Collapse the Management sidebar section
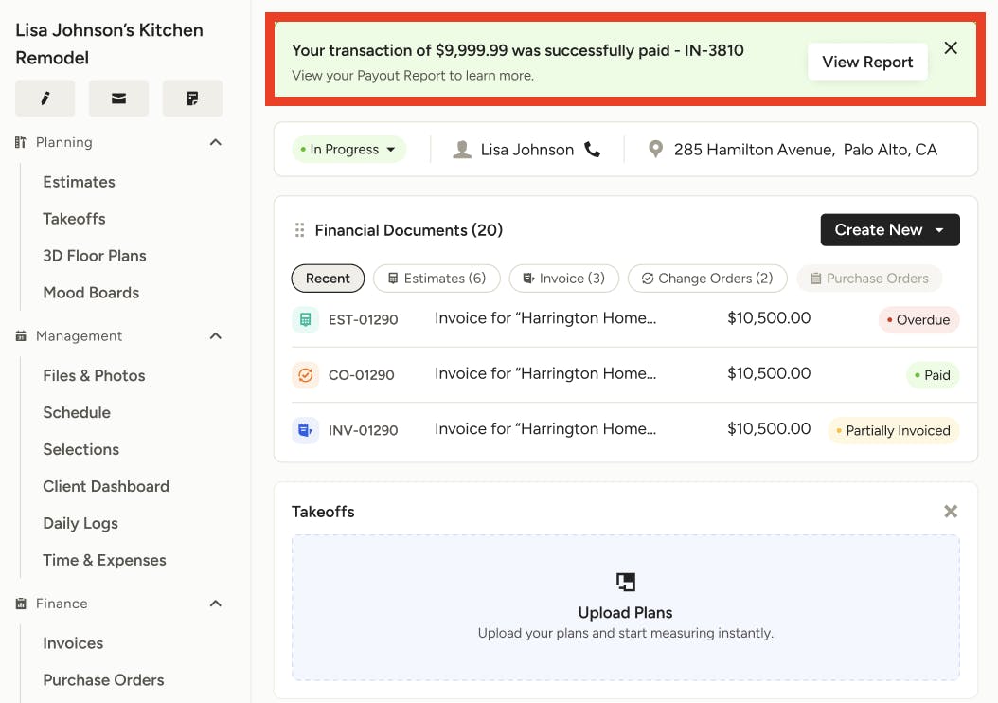 [x=215, y=336]
